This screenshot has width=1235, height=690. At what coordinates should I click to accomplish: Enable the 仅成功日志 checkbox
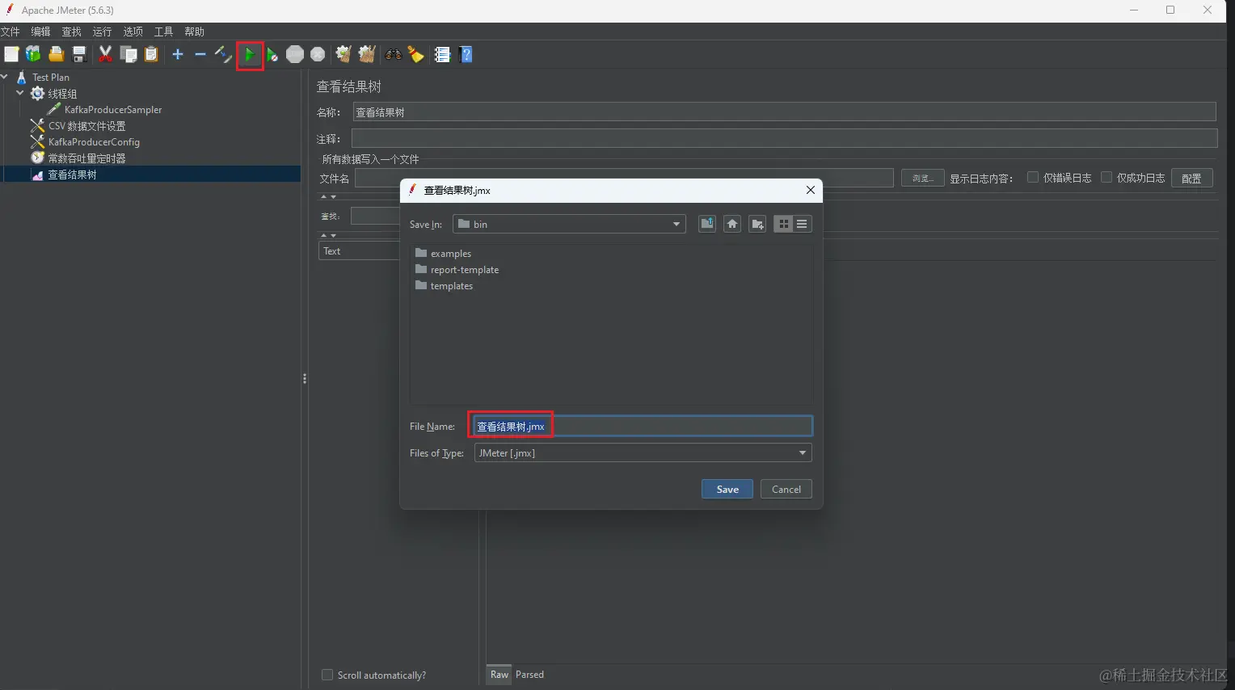click(1106, 178)
